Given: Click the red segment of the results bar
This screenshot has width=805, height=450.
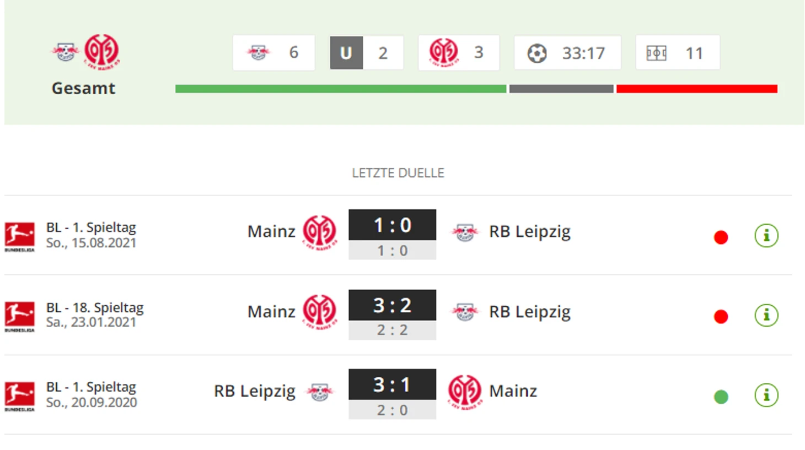Looking at the screenshot, I should pos(697,89).
